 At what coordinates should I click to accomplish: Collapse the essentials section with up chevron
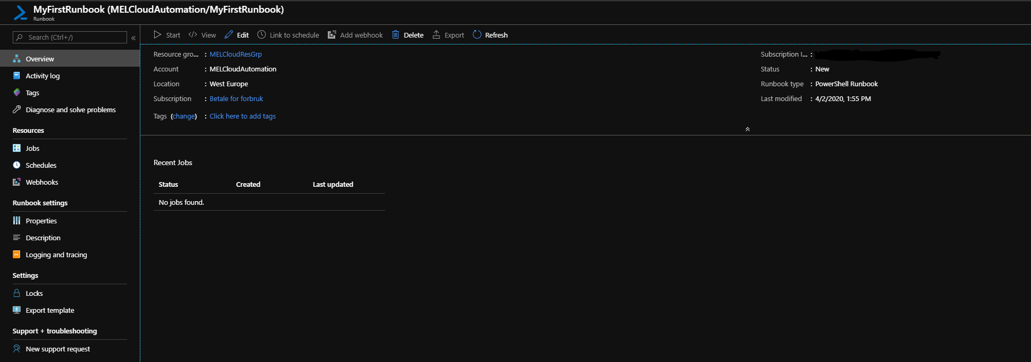tap(748, 129)
